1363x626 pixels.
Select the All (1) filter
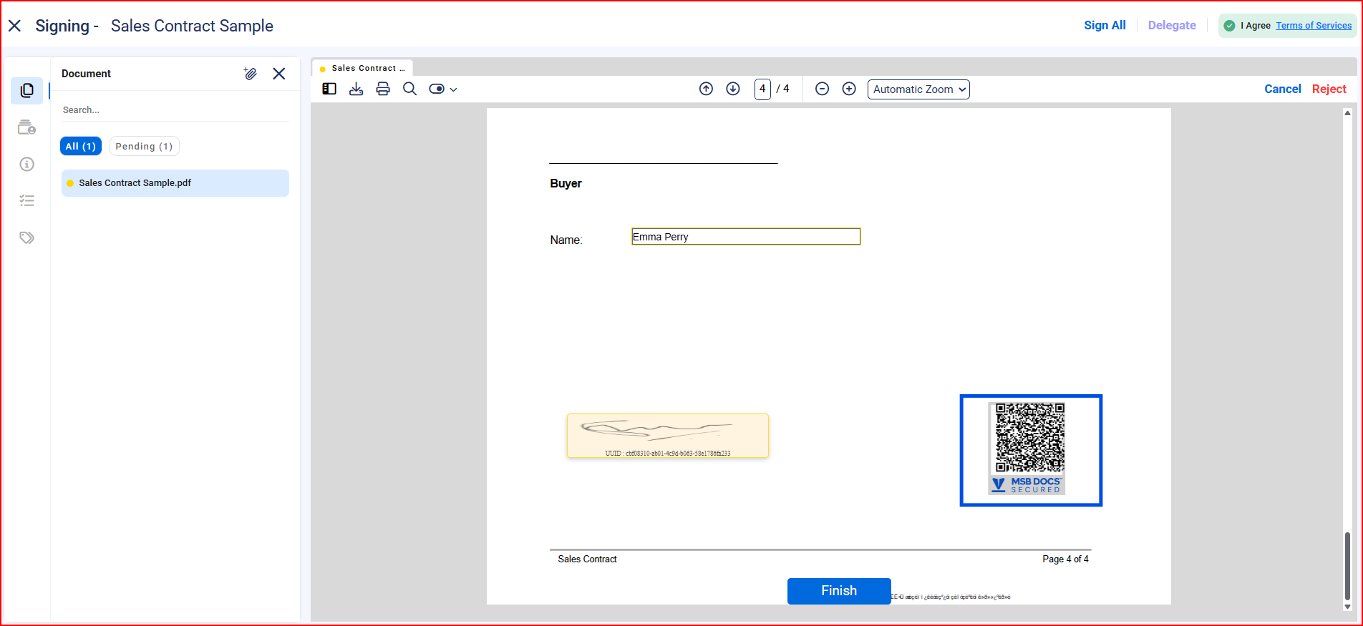click(80, 146)
